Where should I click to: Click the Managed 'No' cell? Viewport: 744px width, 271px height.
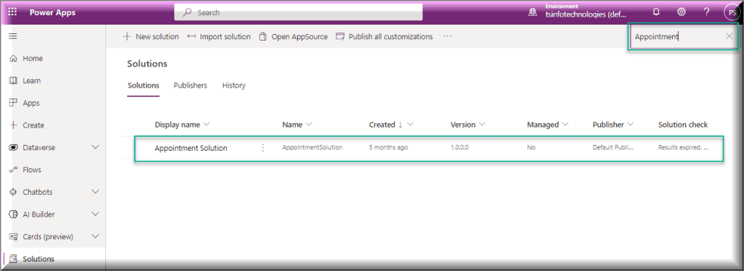[x=531, y=148]
